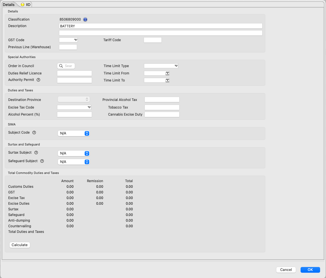
Task: Open the SIMA Subject Code N/A selector
Action: 73,133
